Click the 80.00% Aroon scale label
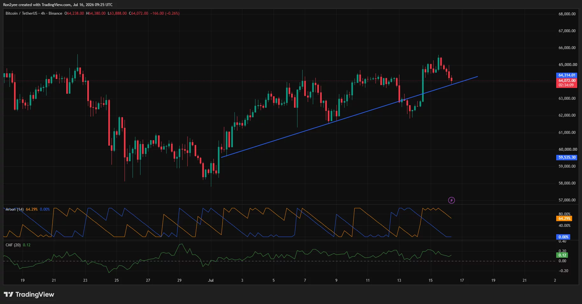 [x=564, y=214]
